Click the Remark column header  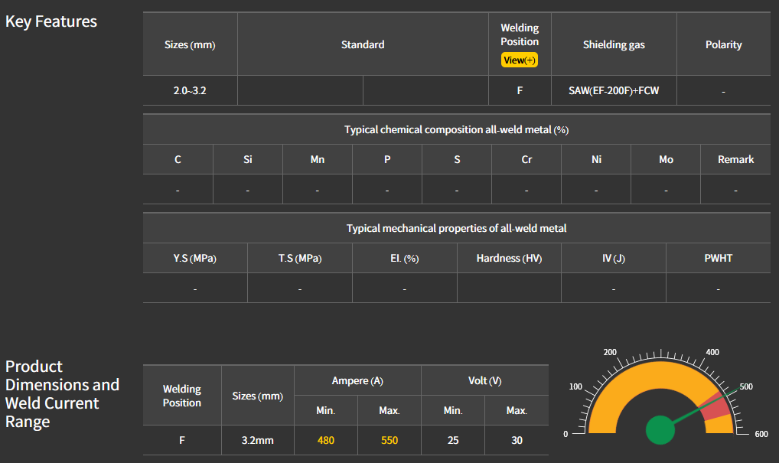[x=735, y=159]
